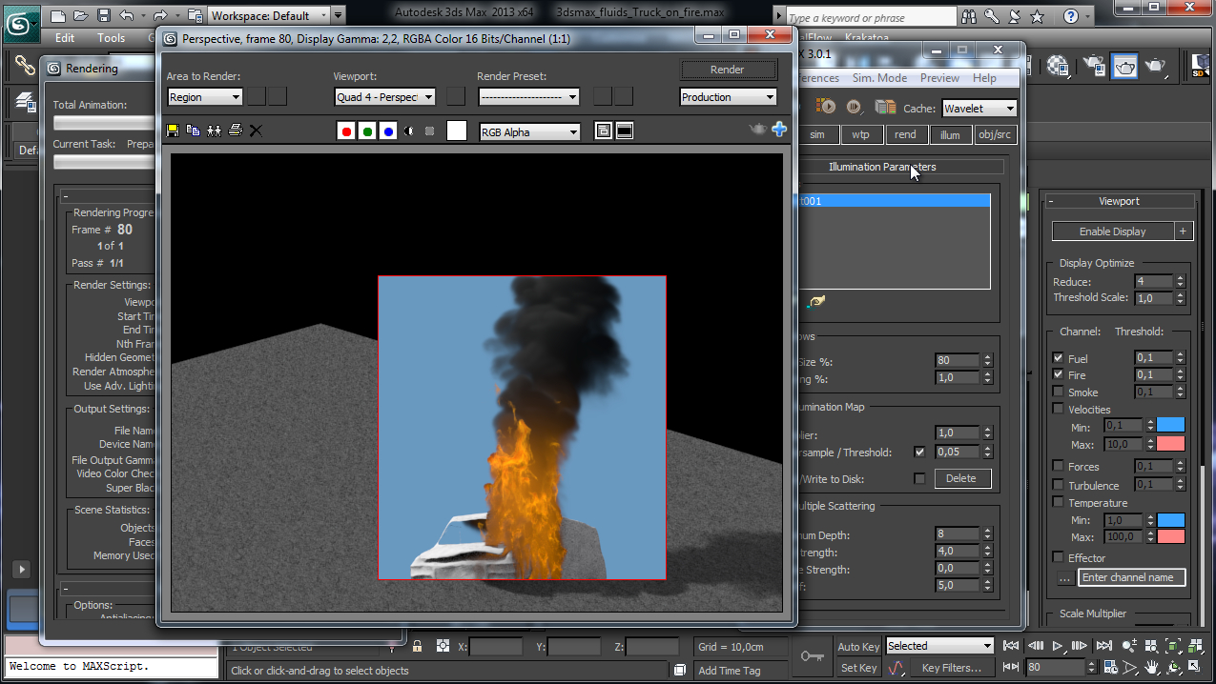Click the Render button

click(727, 70)
